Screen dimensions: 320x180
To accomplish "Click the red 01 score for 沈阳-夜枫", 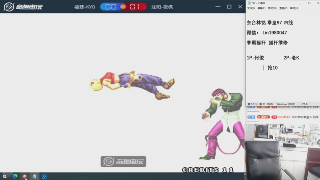I will point(135,7).
